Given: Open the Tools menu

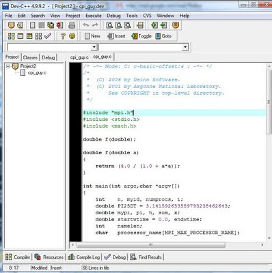Looking at the screenshot, I should 132,16.
